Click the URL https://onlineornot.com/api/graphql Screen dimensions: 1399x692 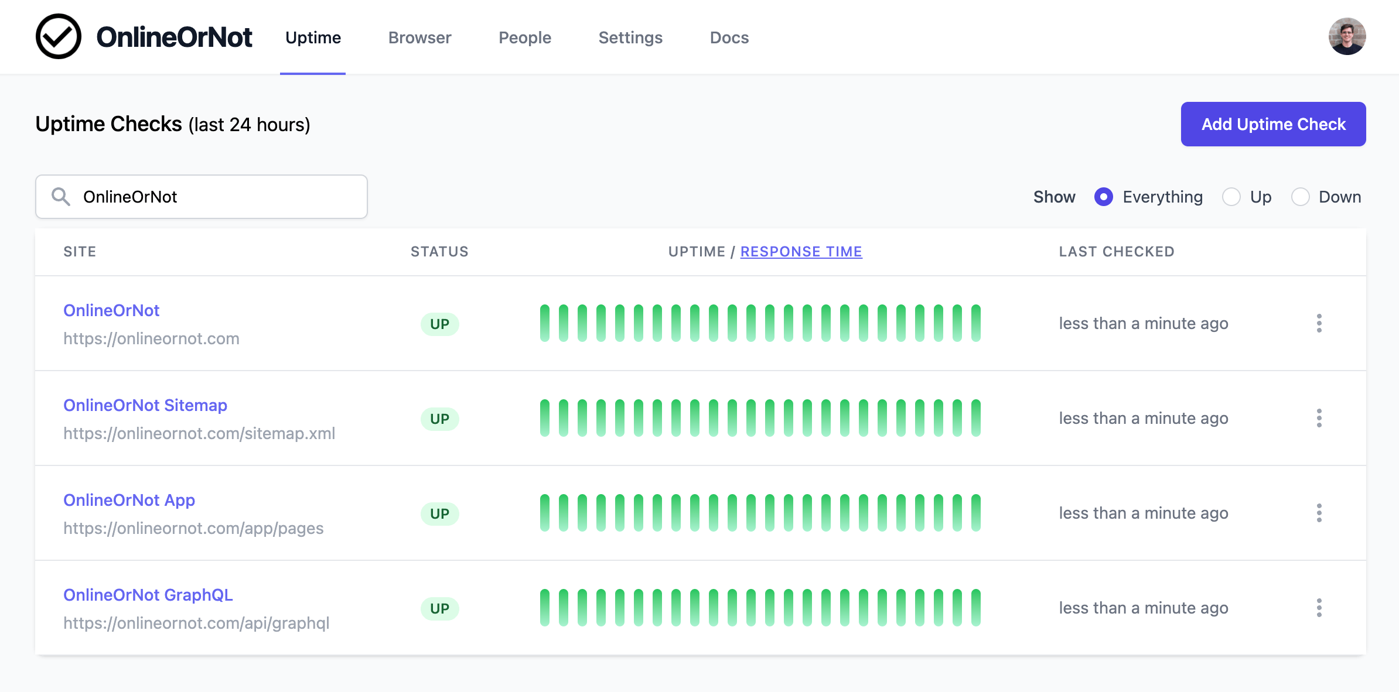[196, 623]
